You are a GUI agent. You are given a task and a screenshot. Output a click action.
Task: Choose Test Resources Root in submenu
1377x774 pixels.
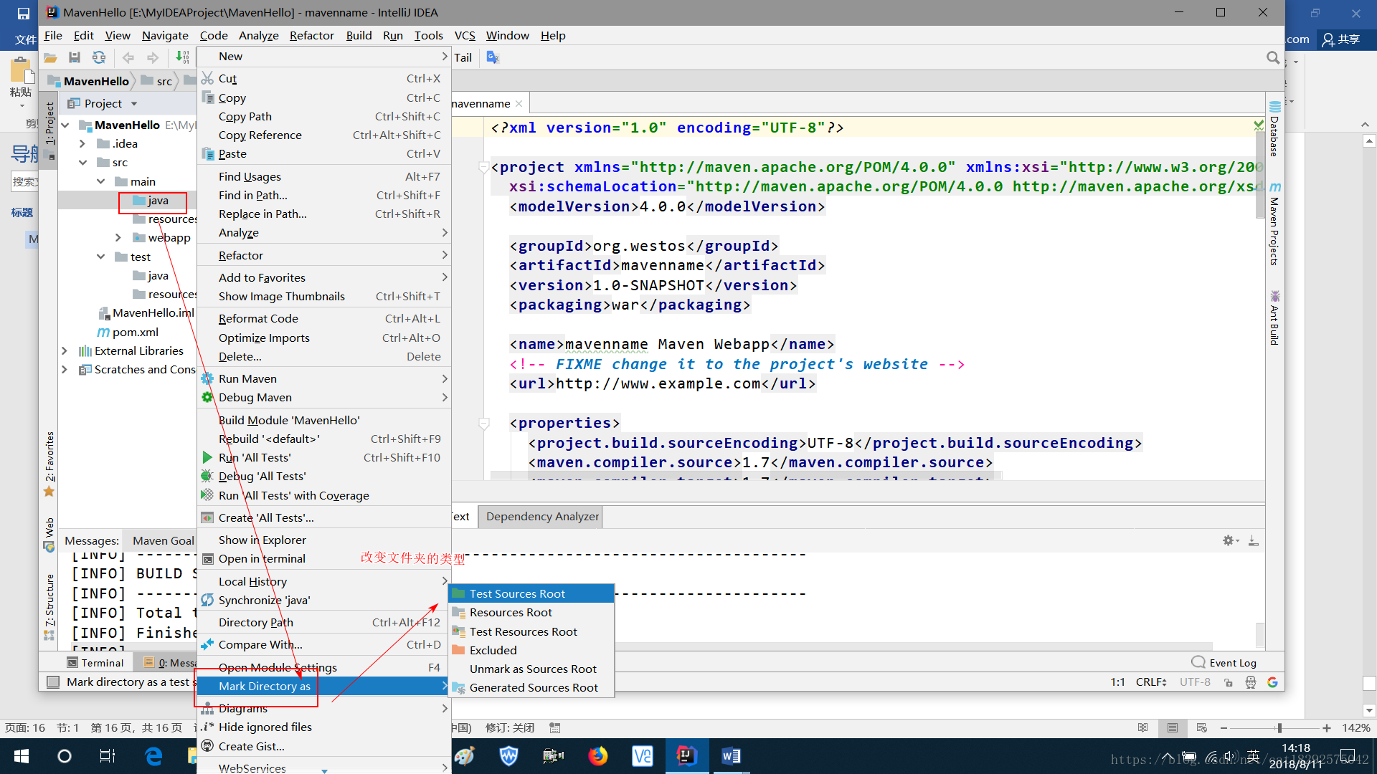point(531,632)
